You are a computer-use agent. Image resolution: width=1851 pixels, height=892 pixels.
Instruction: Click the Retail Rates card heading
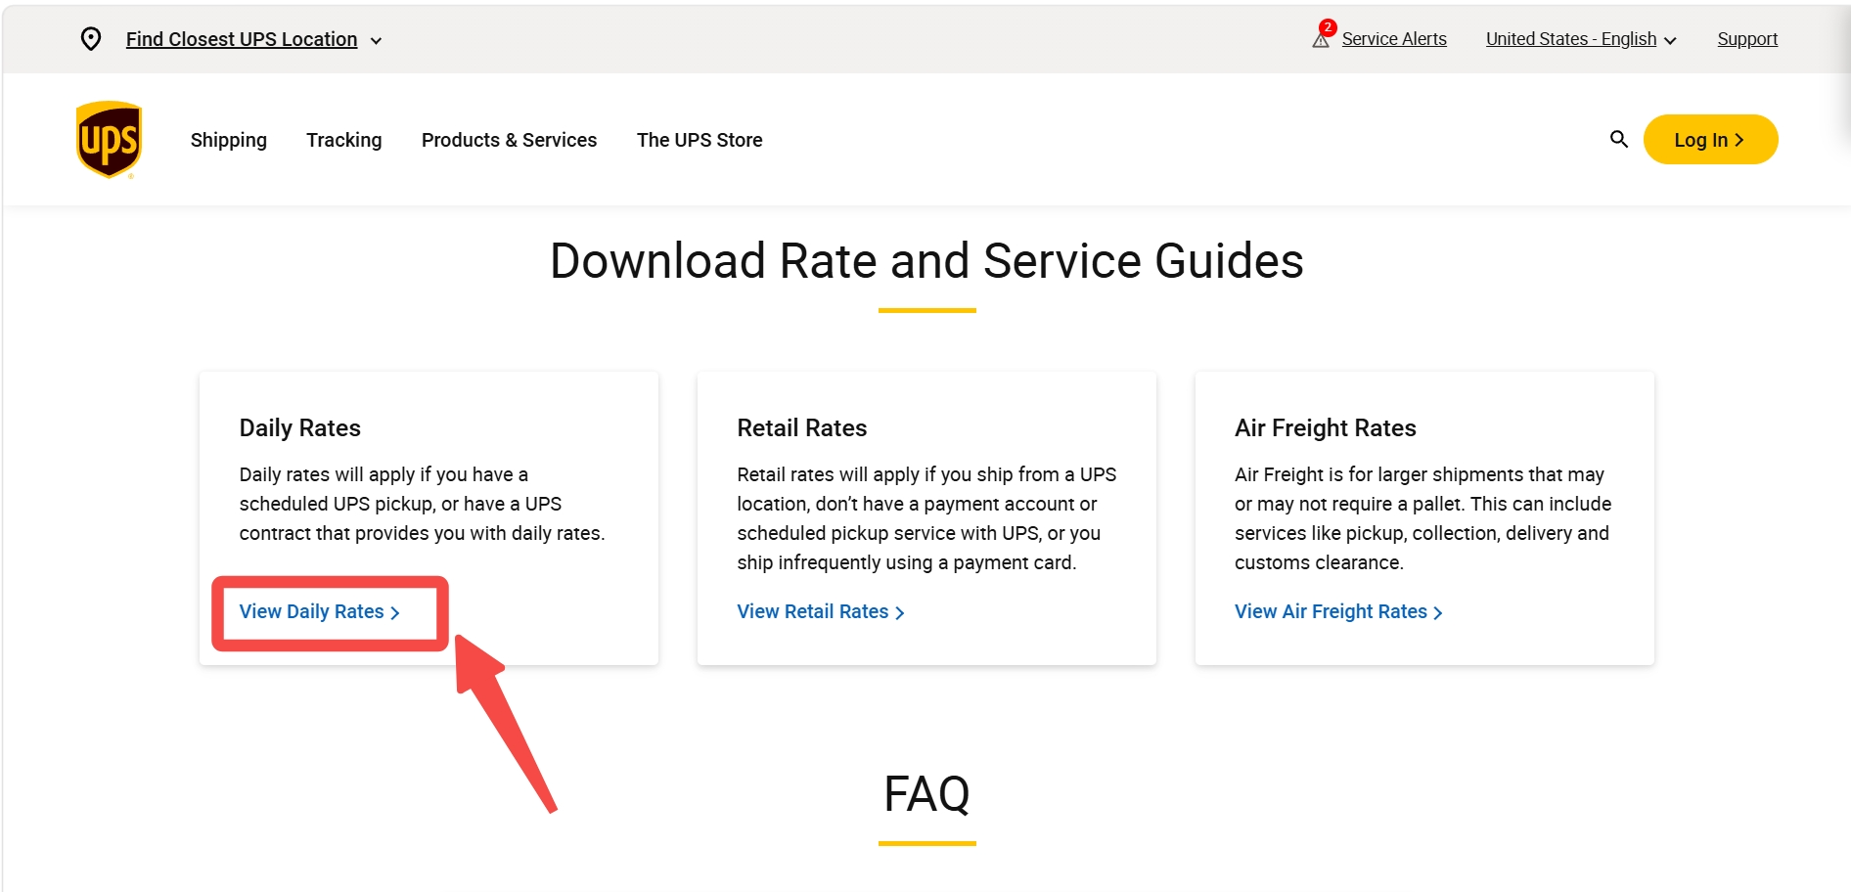802,427
